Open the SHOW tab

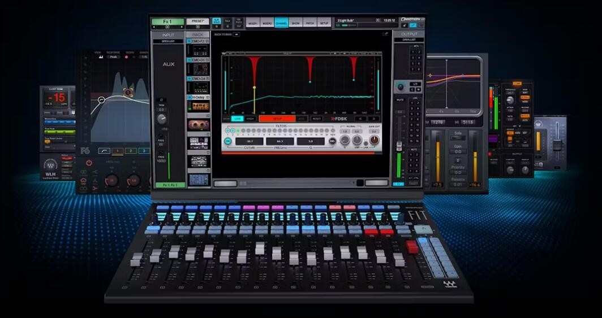point(296,23)
